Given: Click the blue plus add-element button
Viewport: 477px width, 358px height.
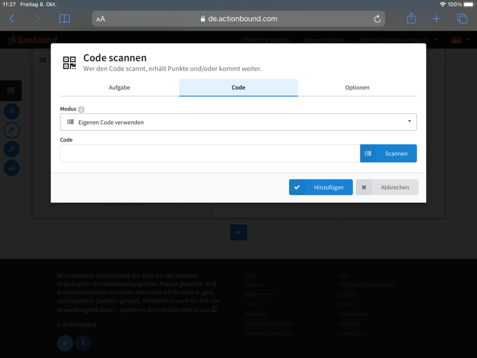Looking at the screenshot, I should 238,232.
